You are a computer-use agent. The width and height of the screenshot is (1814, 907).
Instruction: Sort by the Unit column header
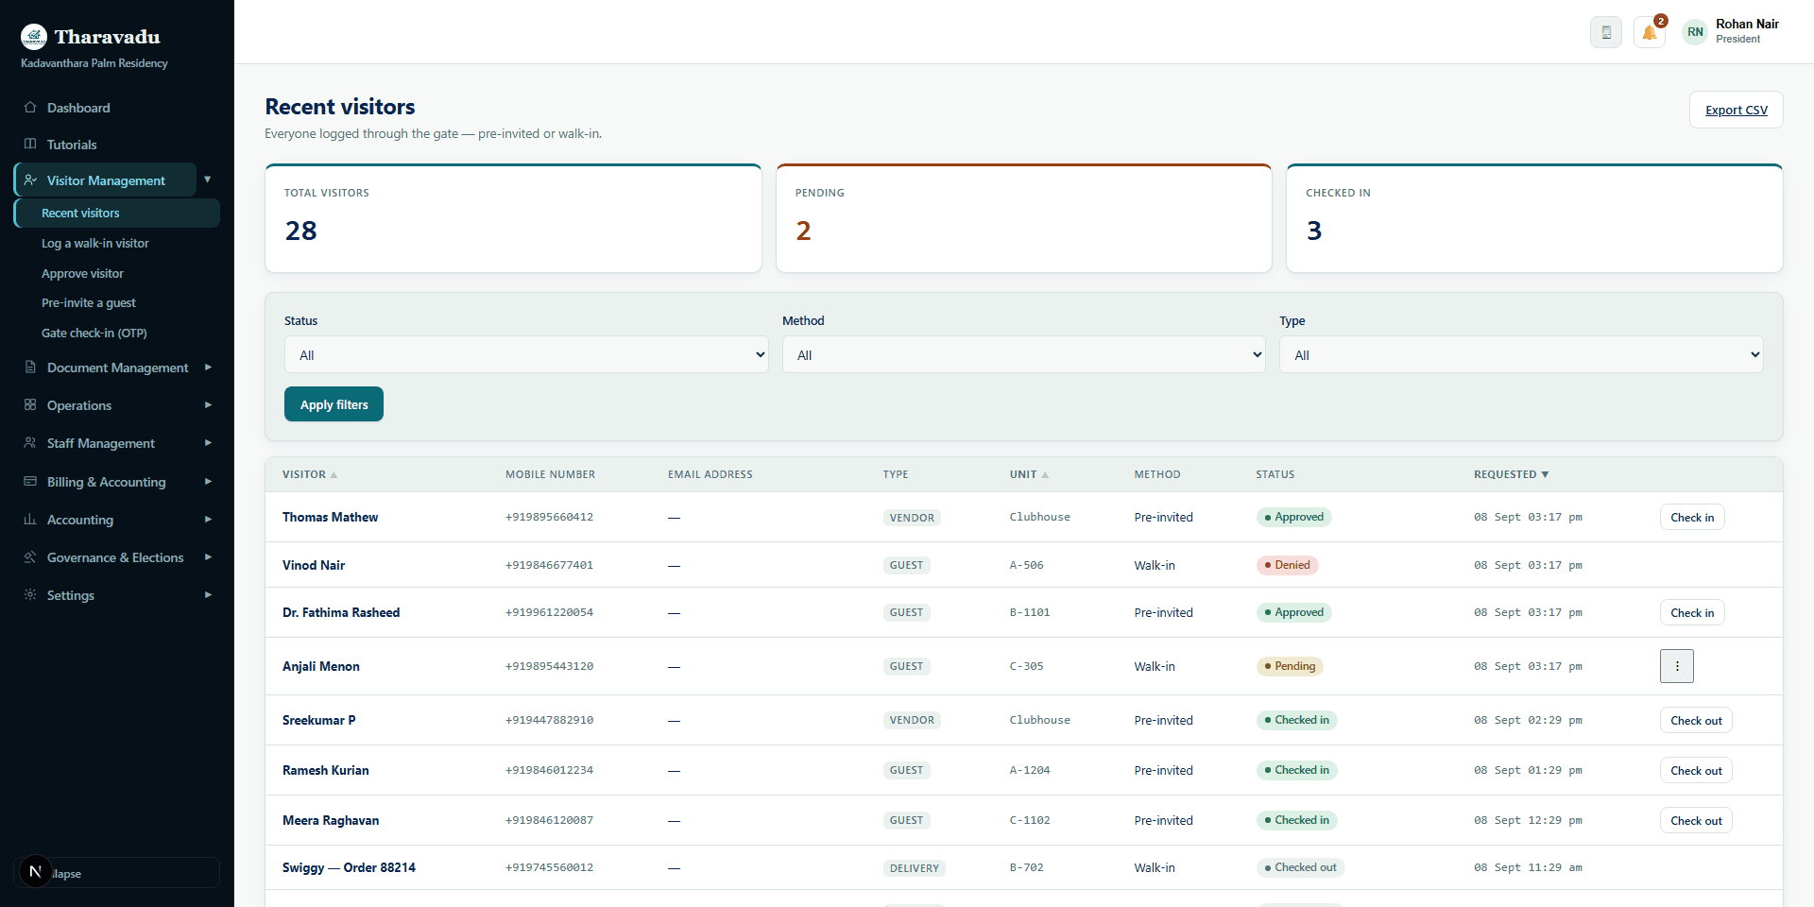1029,474
